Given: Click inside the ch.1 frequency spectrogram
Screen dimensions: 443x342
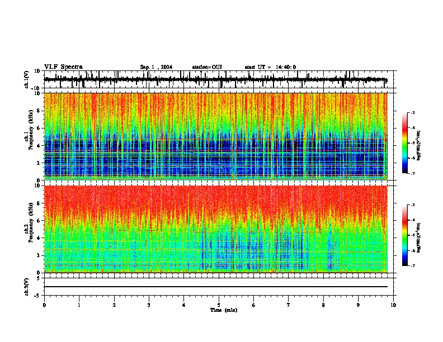Looking at the screenshot, I should (216, 136).
